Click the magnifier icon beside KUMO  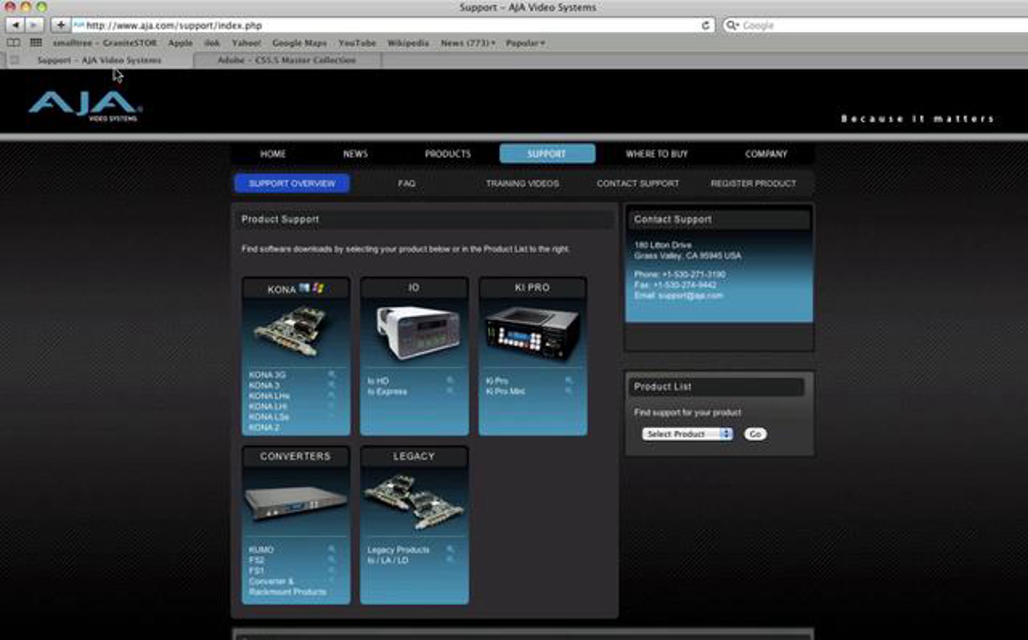[332, 549]
